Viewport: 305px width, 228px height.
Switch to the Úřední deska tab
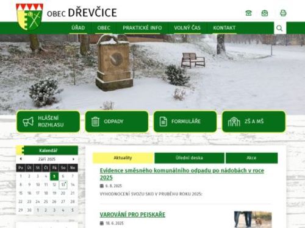point(189,158)
